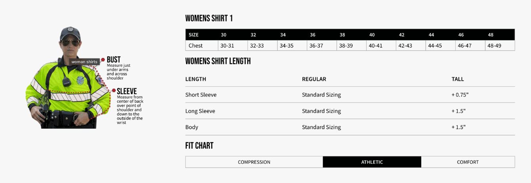Click the Womens Shirt Length heading

(218, 61)
